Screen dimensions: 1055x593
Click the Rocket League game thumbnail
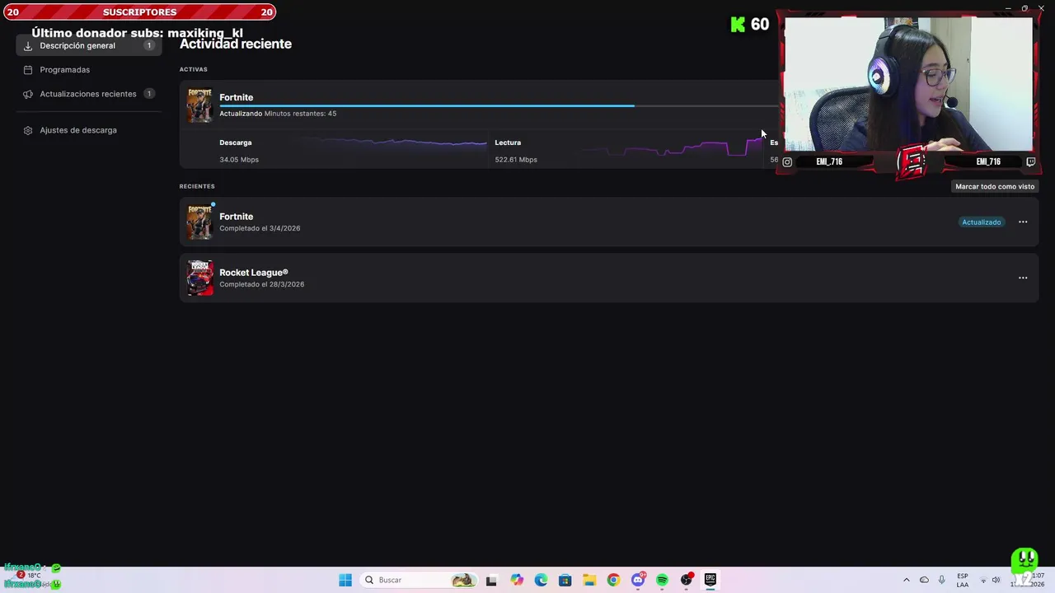199,278
